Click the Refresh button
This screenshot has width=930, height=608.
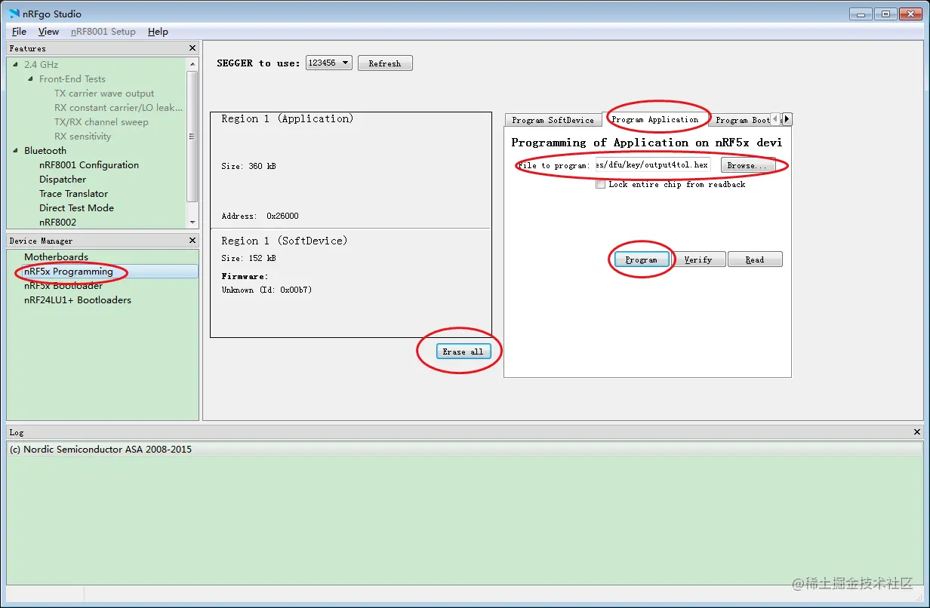[x=385, y=63]
